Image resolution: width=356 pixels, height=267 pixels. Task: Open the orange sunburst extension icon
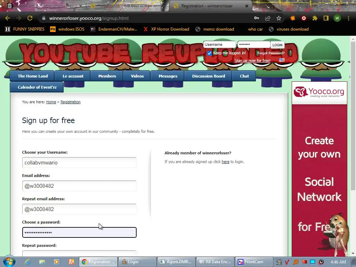point(293,18)
